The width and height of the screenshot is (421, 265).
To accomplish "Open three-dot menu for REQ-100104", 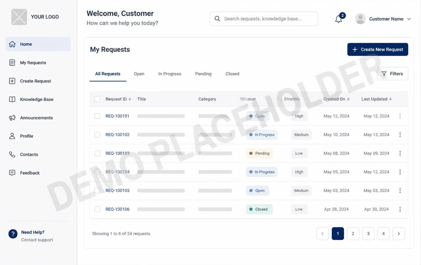I will pos(400,172).
